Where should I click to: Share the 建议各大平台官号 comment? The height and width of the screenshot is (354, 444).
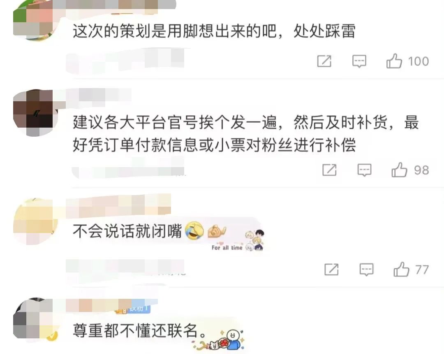click(x=330, y=170)
